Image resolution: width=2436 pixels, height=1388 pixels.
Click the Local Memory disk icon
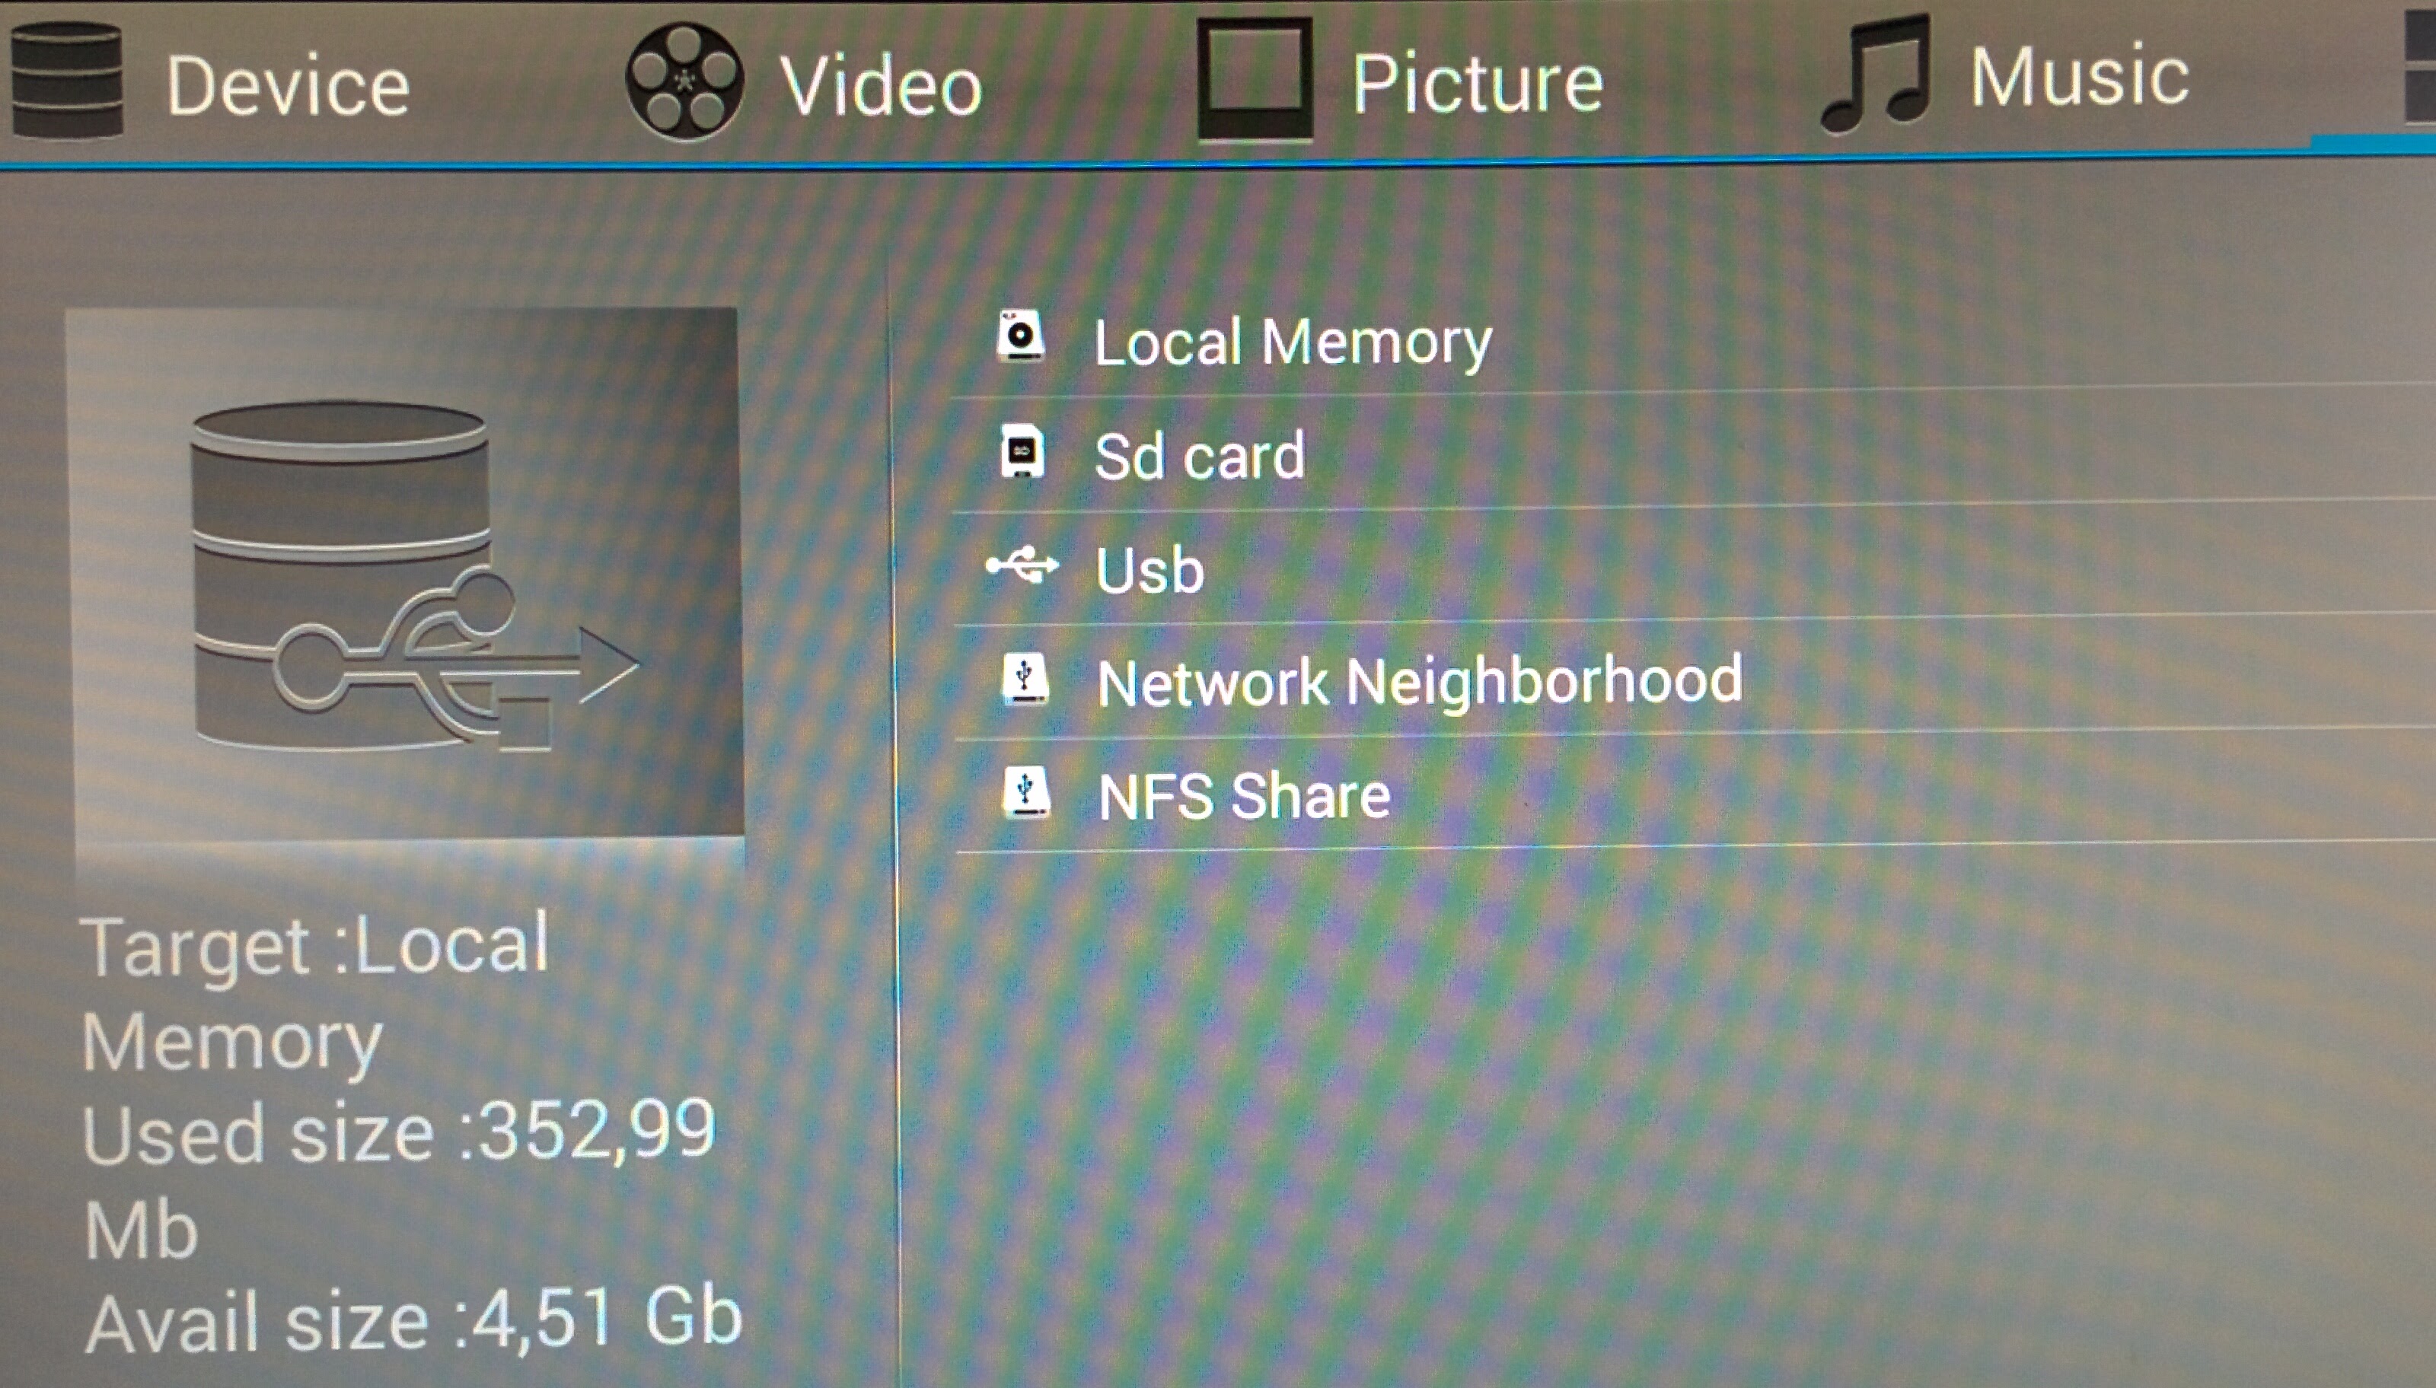click(x=1019, y=336)
